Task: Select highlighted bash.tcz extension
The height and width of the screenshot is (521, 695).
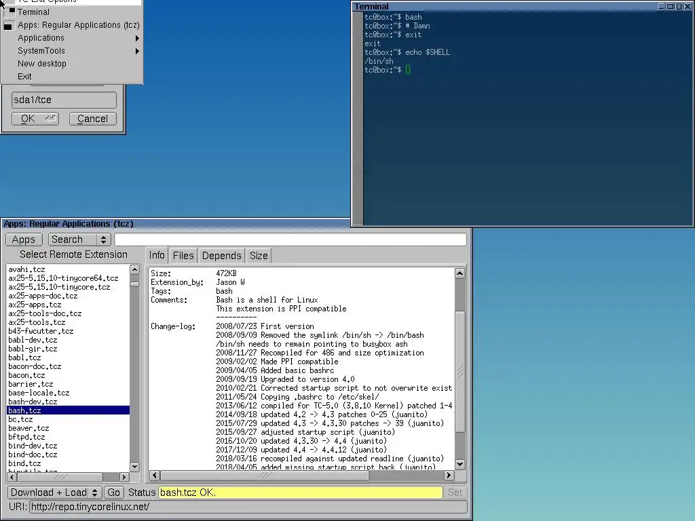Action: [68, 410]
